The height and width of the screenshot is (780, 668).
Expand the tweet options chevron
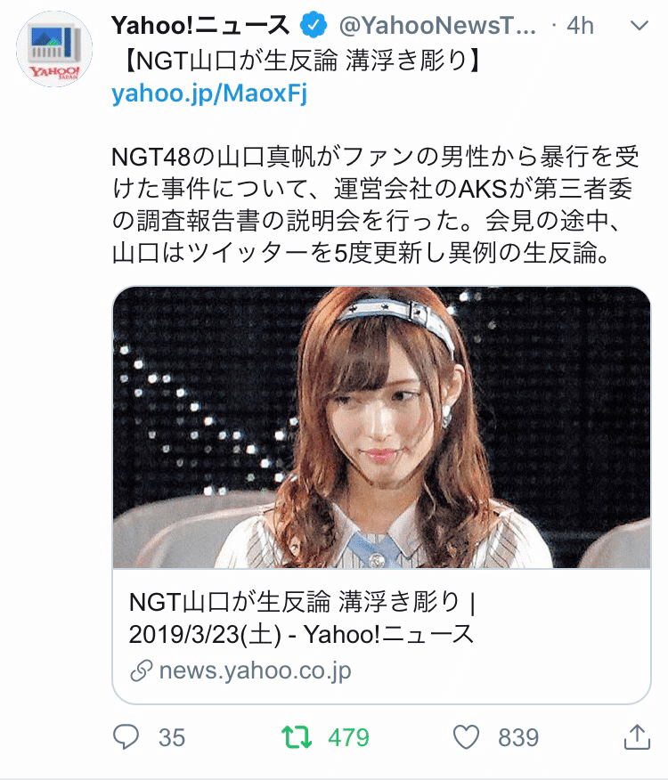pos(639,25)
